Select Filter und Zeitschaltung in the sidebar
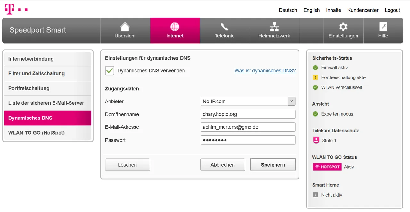The image size is (410, 212). [48, 74]
